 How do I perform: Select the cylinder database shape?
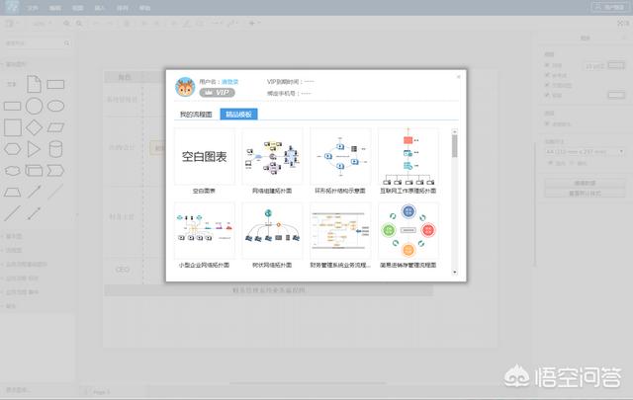pyautogui.click(x=55, y=149)
